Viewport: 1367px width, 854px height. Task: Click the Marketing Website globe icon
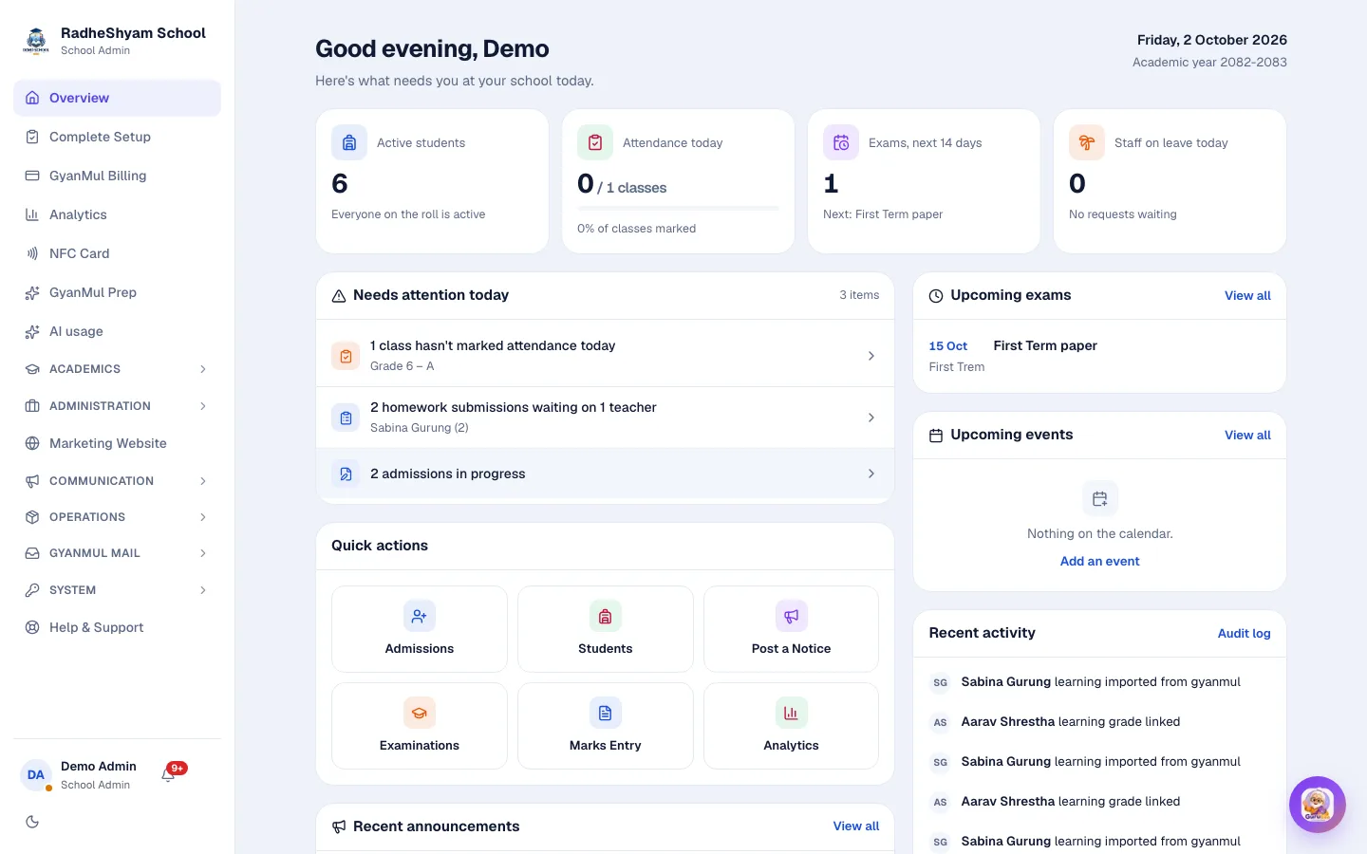[x=32, y=443]
